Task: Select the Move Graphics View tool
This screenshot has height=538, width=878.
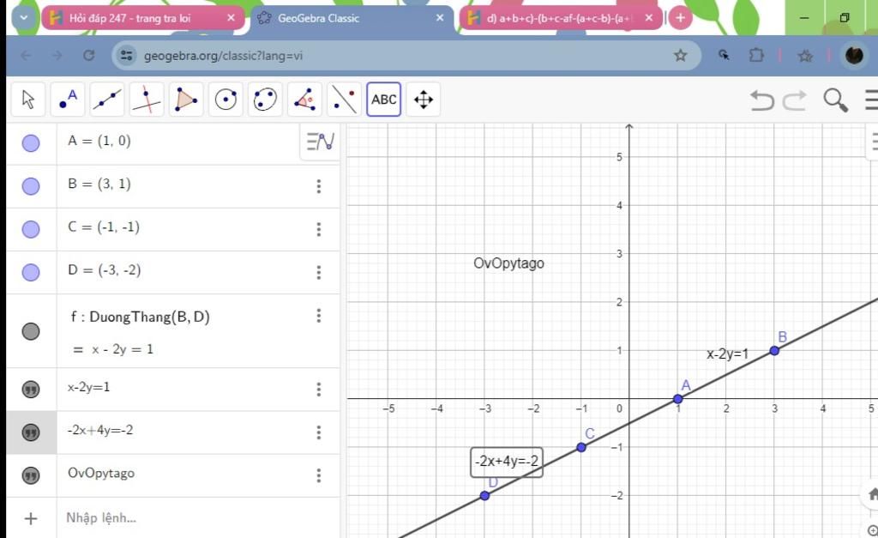Action: tap(424, 100)
